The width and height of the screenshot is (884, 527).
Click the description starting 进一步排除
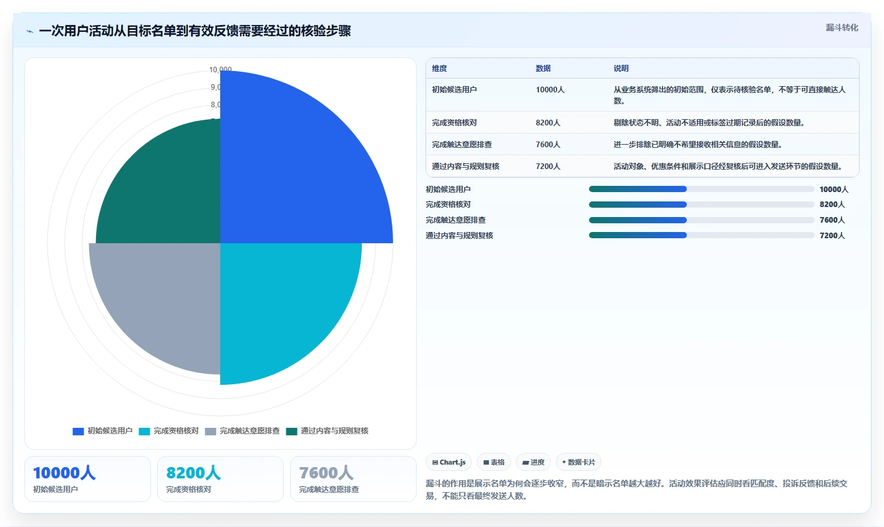point(698,145)
